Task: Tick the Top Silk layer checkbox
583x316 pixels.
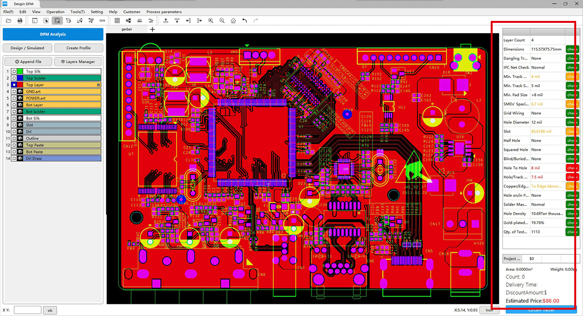Action: tap(14, 71)
